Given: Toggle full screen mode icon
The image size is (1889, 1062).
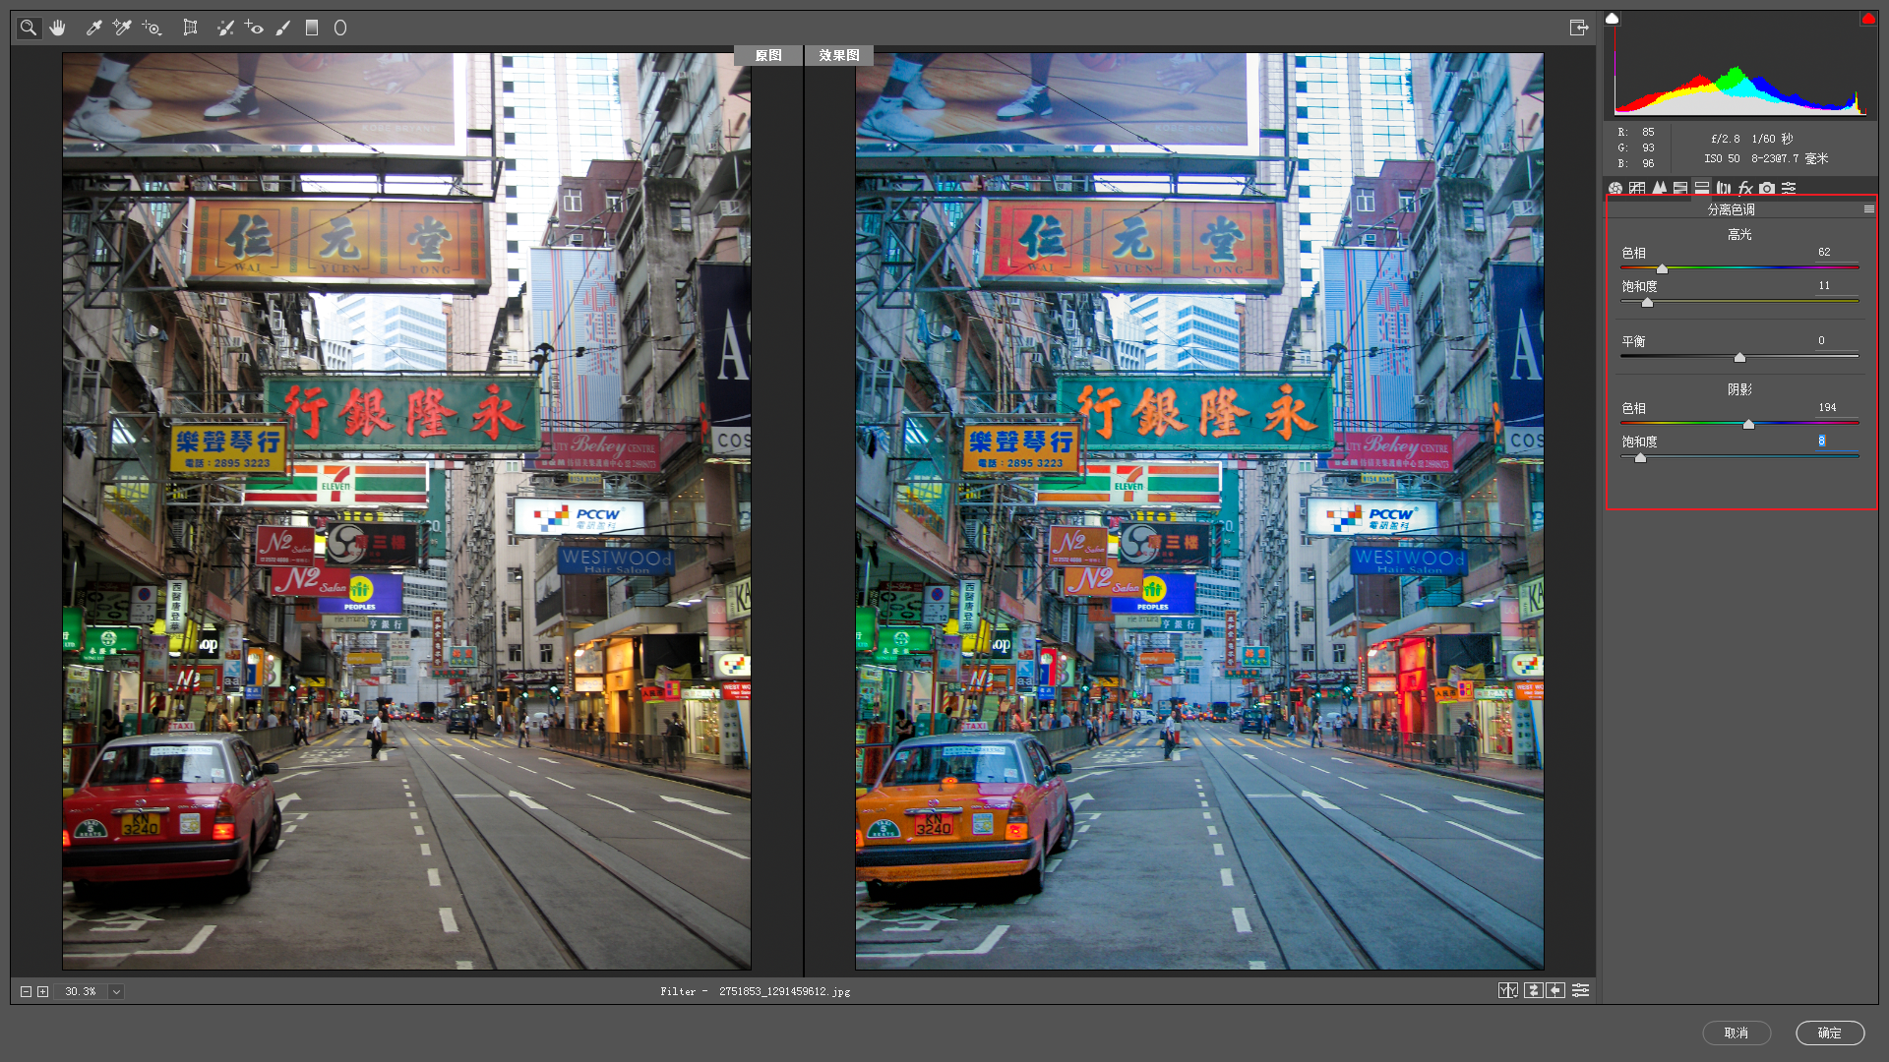Looking at the screenshot, I should click(1579, 28).
